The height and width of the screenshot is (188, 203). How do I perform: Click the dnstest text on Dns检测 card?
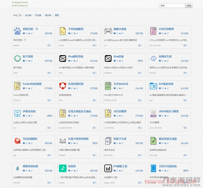[x=108, y=73]
